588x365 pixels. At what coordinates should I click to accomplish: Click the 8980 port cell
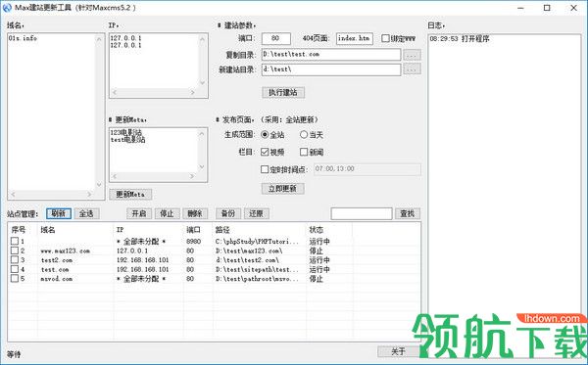pos(194,242)
